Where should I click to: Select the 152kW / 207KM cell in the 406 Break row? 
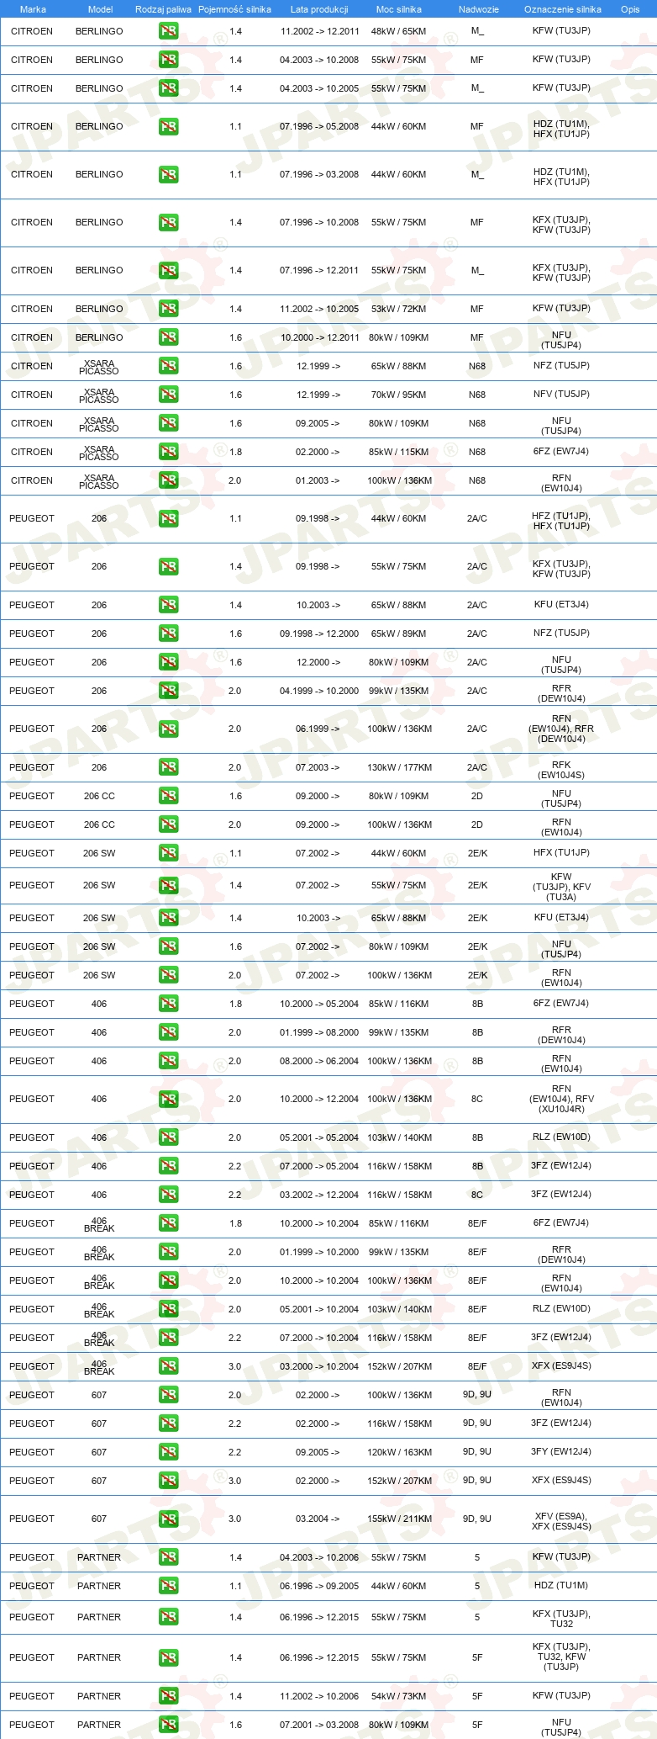coord(399,1366)
